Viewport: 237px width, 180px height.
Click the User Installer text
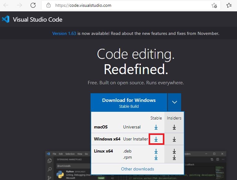tap(136, 139)
